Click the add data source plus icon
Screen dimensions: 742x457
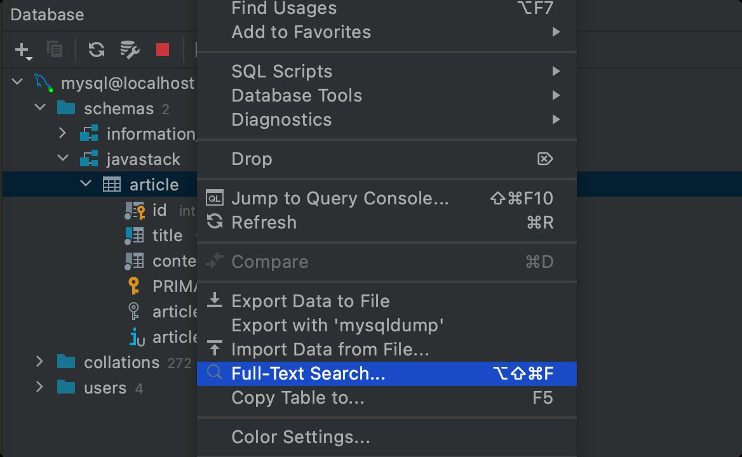(22, 50)
